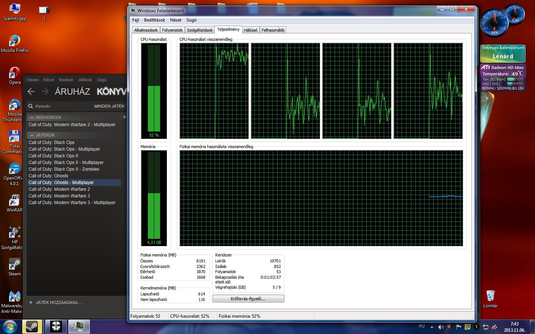
Task: Click the Névnapi kalendárium Lénárd gadget
Action: [503, 53]
